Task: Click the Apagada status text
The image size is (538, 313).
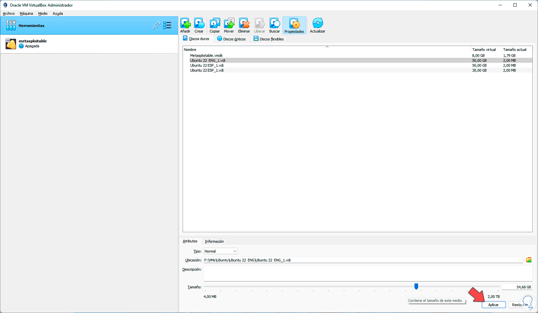Action: tap(32, 46)
